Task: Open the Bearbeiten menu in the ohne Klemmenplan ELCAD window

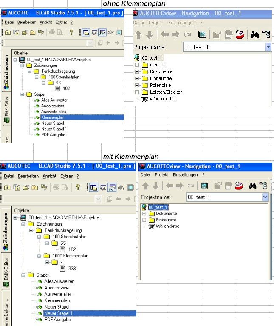Action: pyautogui.click(x=27, y=22)
